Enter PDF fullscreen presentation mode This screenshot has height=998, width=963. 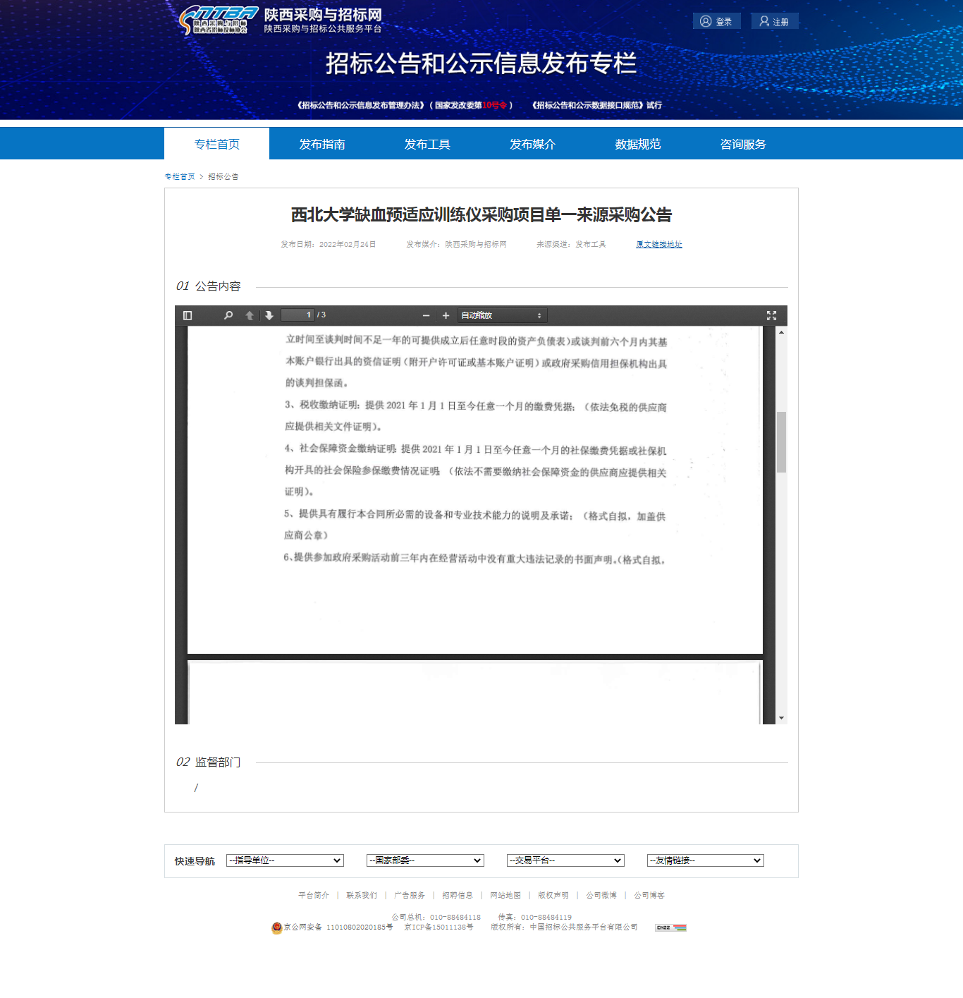coord(771,315)
